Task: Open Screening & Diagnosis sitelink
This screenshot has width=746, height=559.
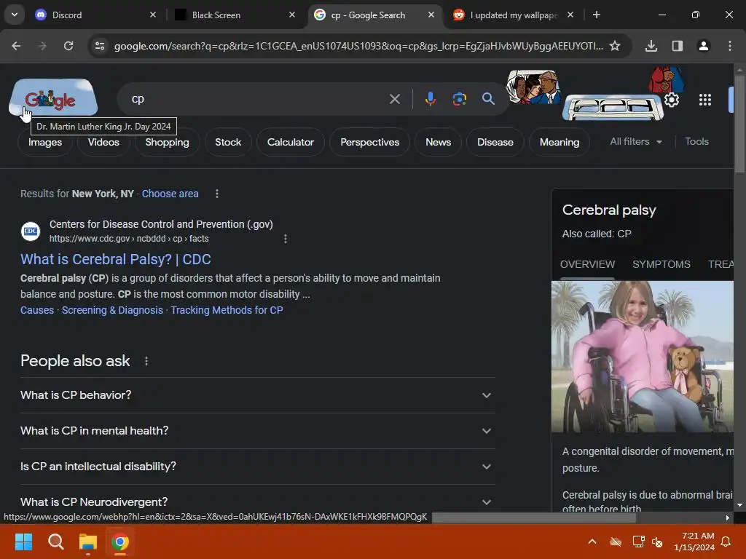Action: [112, 310]
